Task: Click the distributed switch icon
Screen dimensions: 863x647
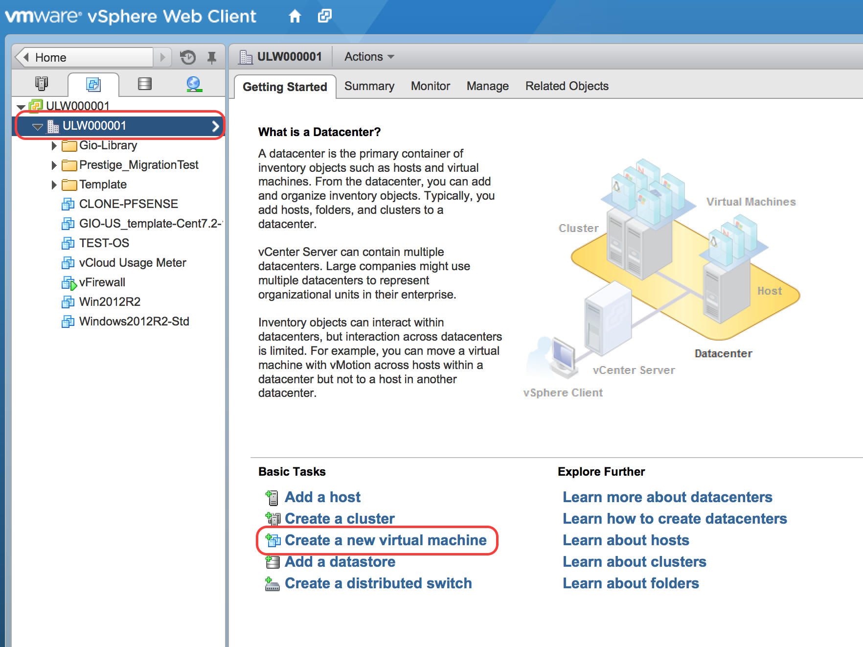Action: tap(273, 584)
